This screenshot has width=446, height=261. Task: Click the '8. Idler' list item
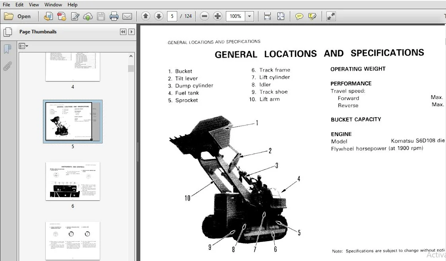261,85
